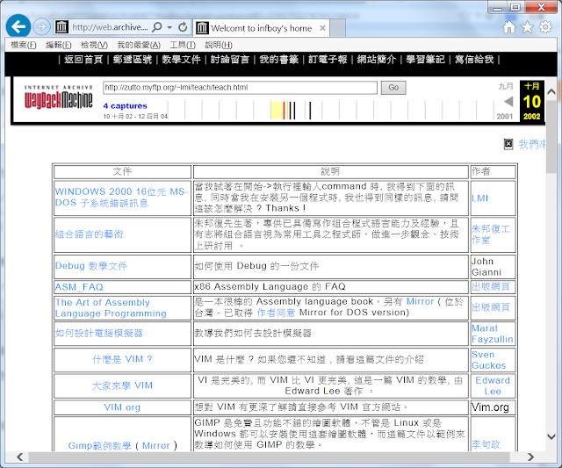Open Favorites star icon
This screenshot has width=562, height=468.
[527, 27]
